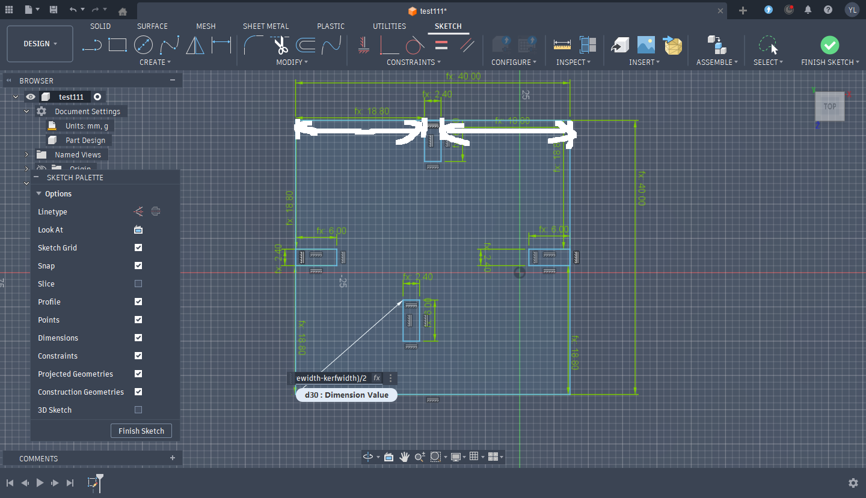The image size is (866, 498).
Task: Open the Measure tool under Inspect
Action: point(562,45)
